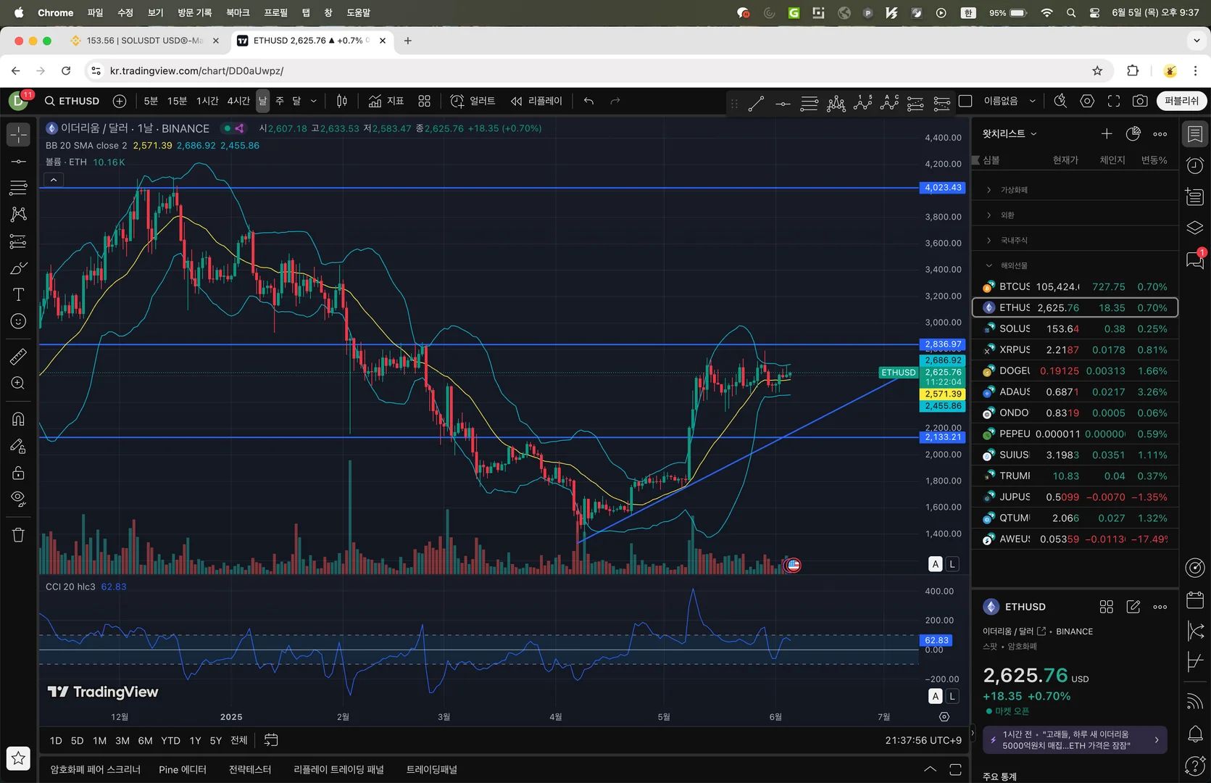Toggle the lock all drawings tool
Image resolution: width=1211 pixels, height=783 pixels.
point(18,473)
